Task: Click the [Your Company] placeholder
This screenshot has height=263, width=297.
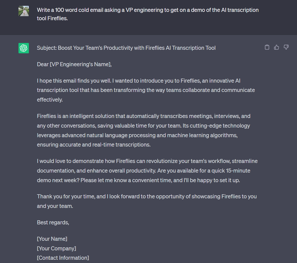Action: pyautogui.click(x=56, y=248)
